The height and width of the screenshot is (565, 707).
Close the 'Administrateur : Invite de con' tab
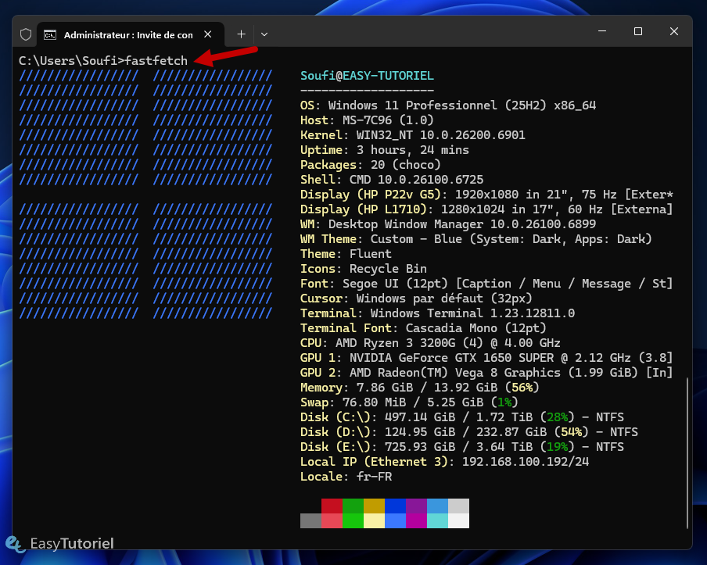[206, 34]
